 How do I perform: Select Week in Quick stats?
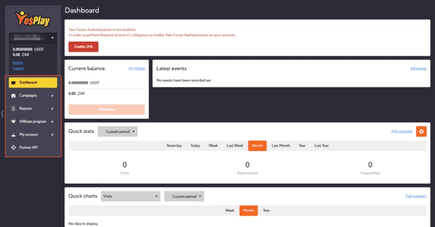pyautogui.click(x=213, y=146)
